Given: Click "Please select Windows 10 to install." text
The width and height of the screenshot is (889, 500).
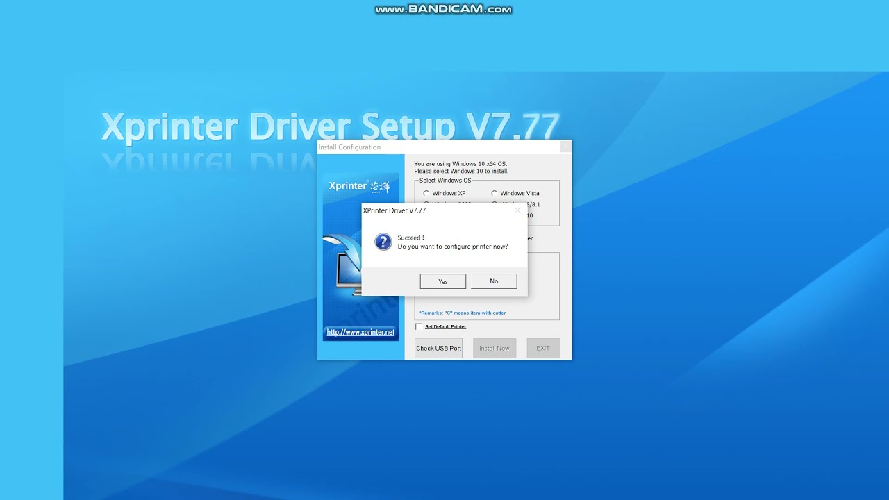Looking at the screenshot, I should [x=461, y=171].
